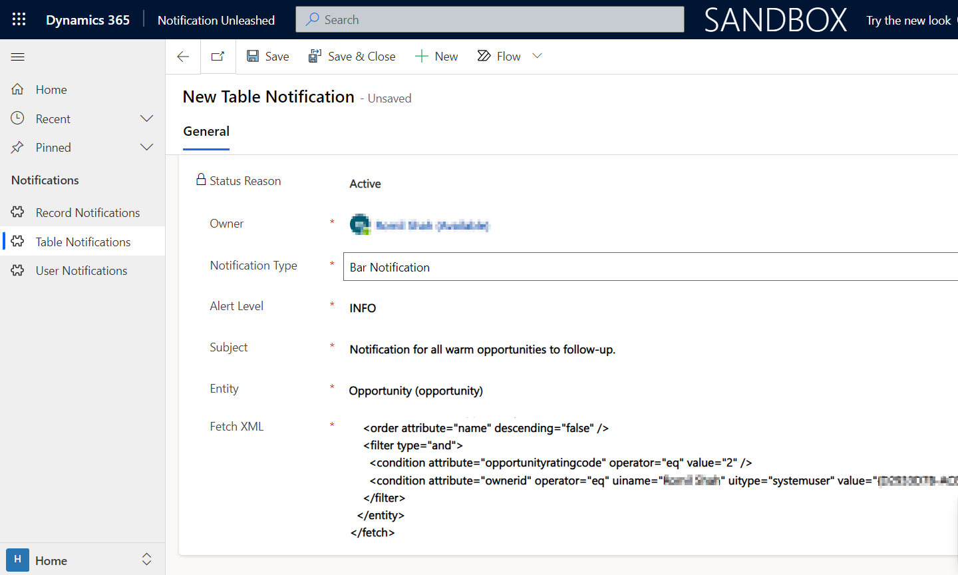Open Pinned in the sidebar
Image resolution: width=958 pixels, height=575 pixels.
coord(82,147)
